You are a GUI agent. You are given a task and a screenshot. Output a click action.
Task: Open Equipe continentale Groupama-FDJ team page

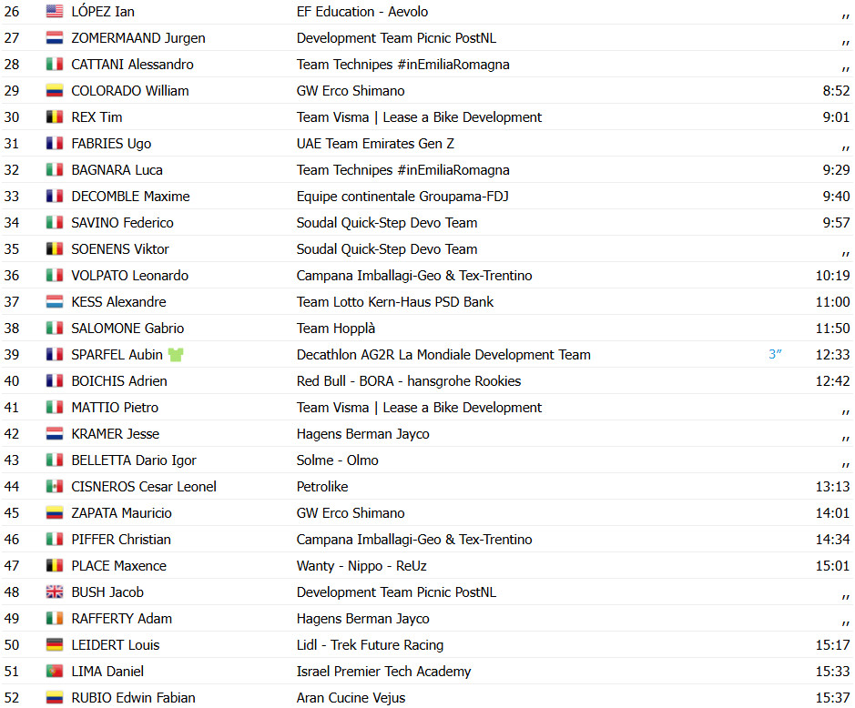coord(402,197)
